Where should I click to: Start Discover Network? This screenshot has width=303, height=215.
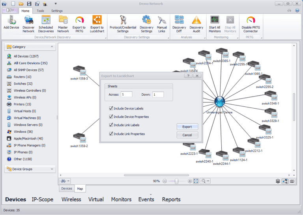(28, 24)
